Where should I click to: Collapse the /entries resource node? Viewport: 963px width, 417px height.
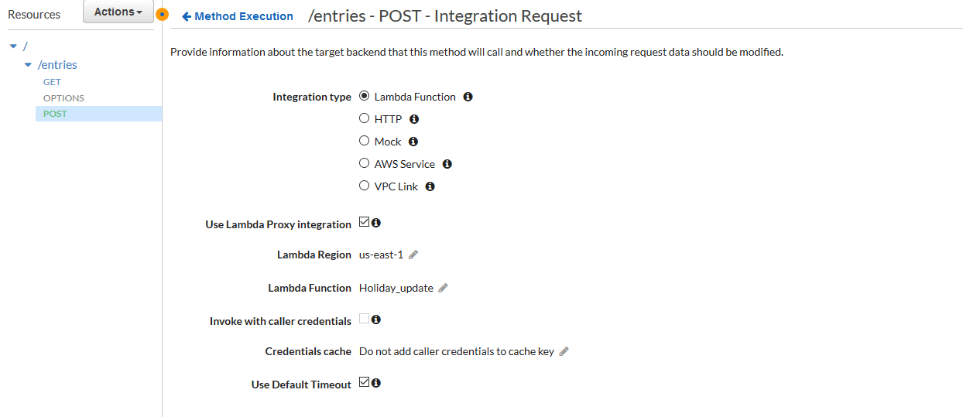click(29, 65)
